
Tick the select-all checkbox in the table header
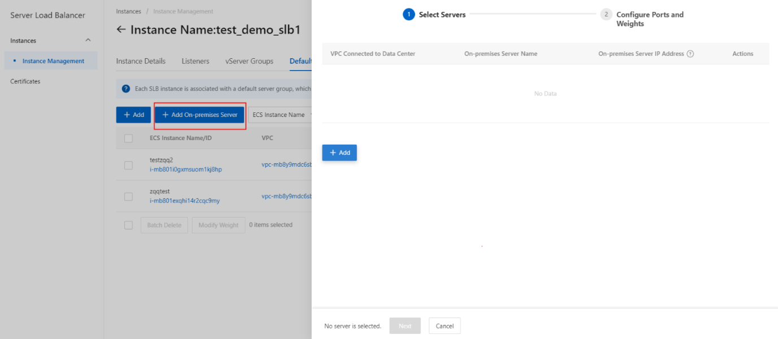[x=128, y=138]
